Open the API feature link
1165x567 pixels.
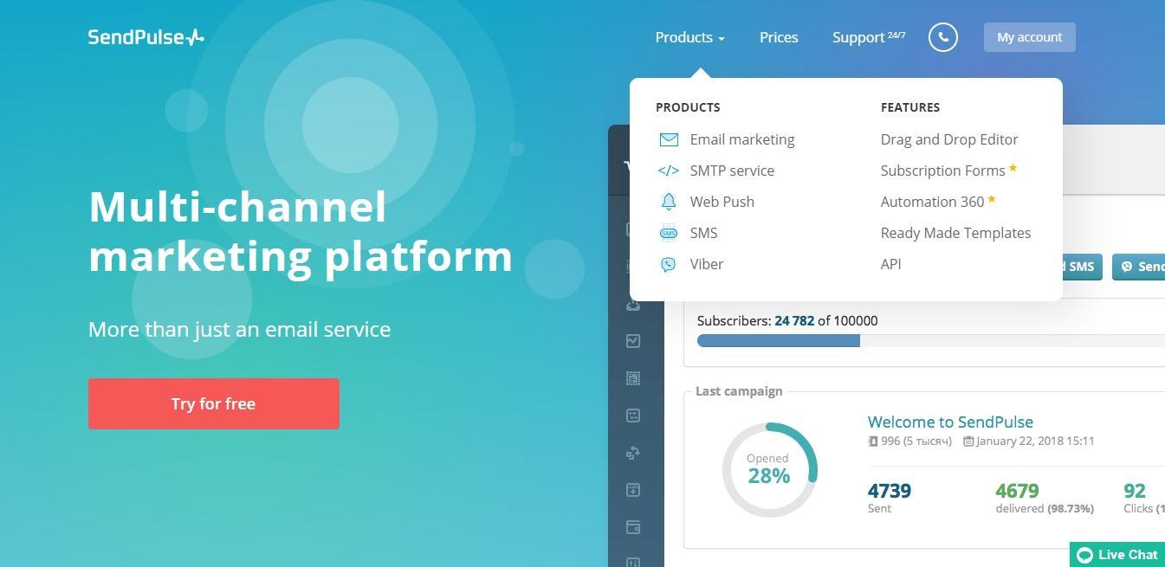890,264
